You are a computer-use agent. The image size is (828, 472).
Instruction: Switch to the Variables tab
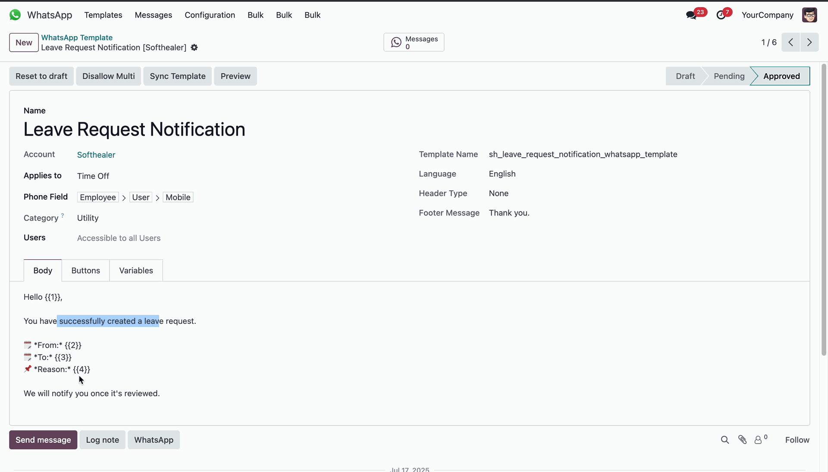click(x=136, y=270)
